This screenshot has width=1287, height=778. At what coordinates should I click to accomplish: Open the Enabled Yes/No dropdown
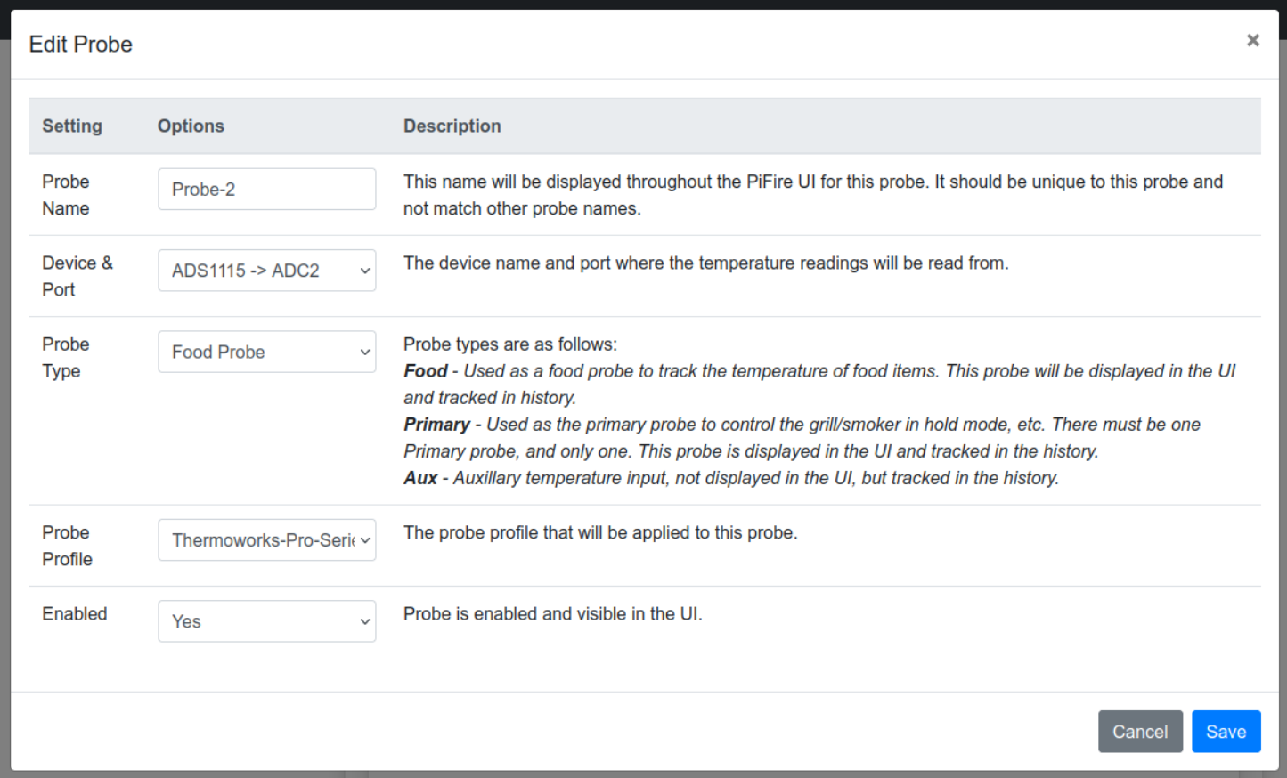(266, 621)
